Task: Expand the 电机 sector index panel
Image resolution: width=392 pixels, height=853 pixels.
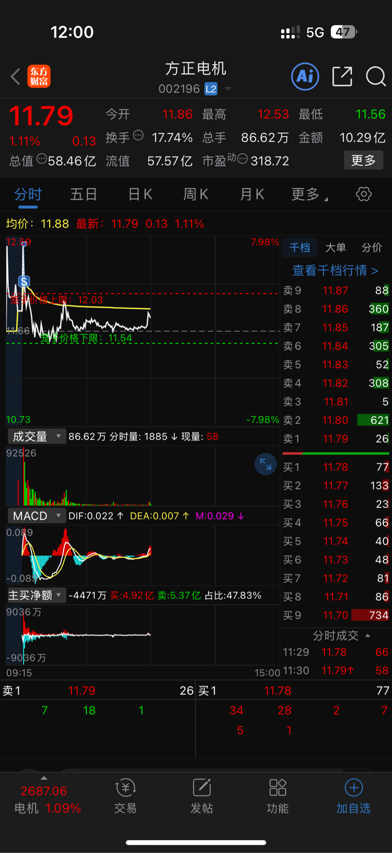Action: pyautogui.click(x=44, y=778)
